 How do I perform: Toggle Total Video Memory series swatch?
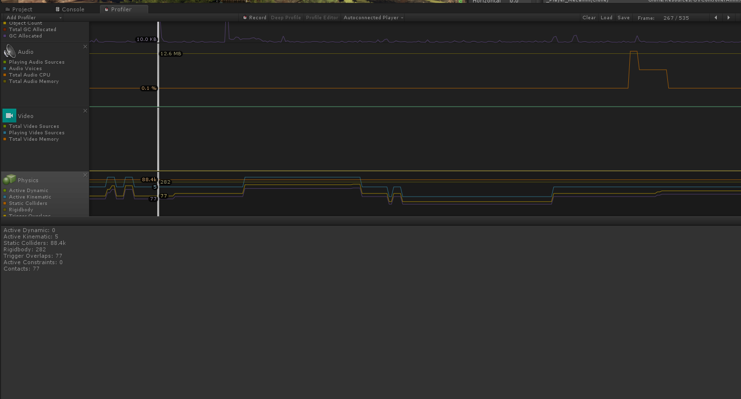pos(5,139)
